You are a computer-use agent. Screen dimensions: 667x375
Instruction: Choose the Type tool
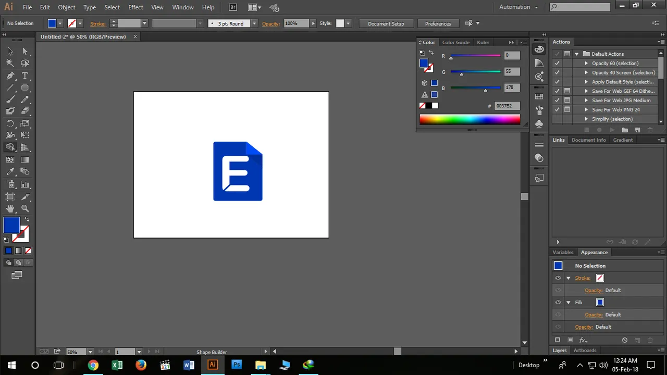24,76
